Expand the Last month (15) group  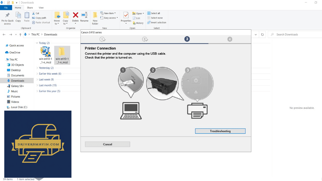coord(37,85)
